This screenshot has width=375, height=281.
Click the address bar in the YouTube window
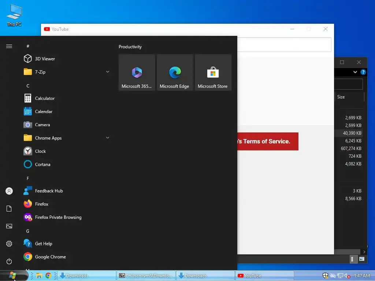click(284, 44)
